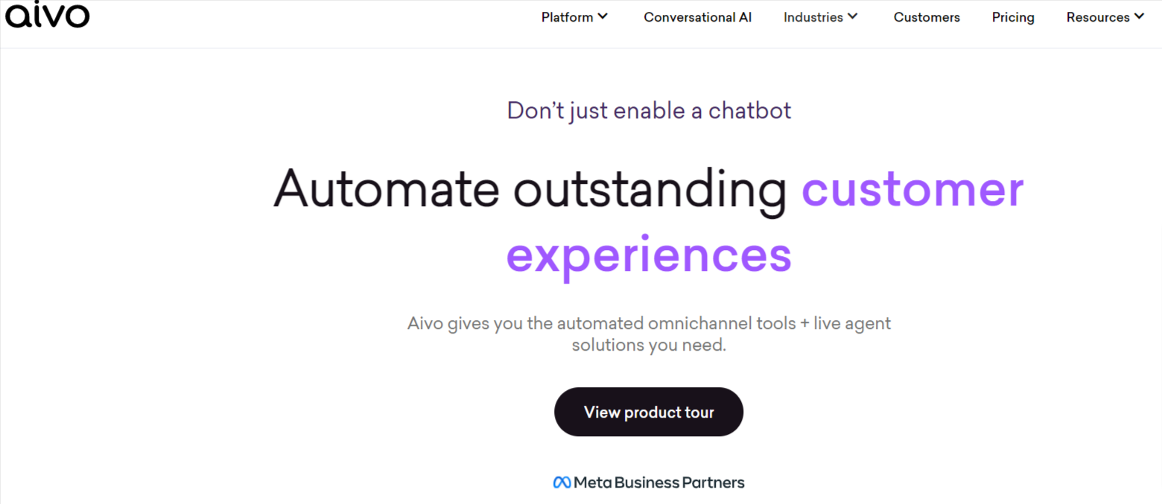Click the 'solutions you need' tagline line
This screenshot has width=1162, height=504.
[x=648, y=345]
